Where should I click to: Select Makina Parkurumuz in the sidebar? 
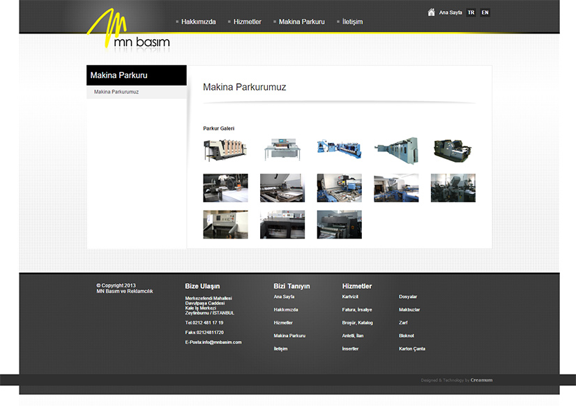(x=116, y=92)
